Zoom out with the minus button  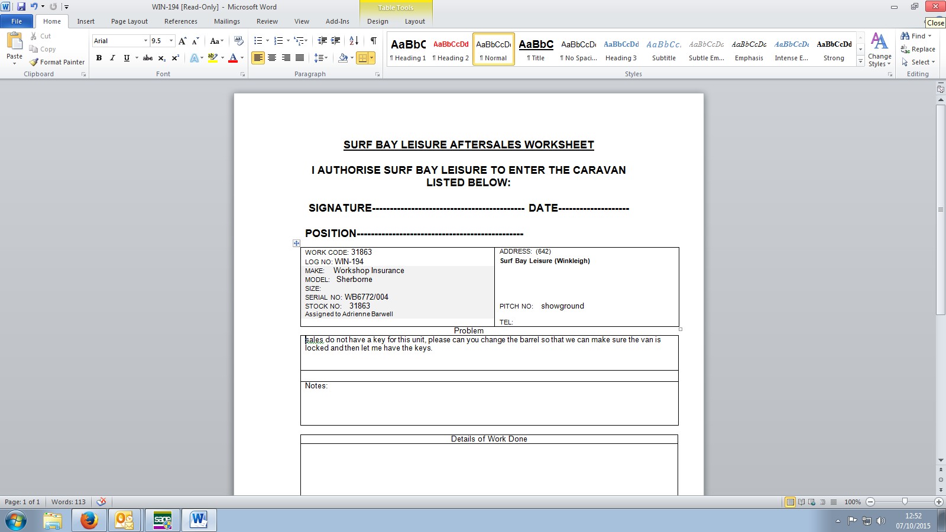[x=870, y=502]
